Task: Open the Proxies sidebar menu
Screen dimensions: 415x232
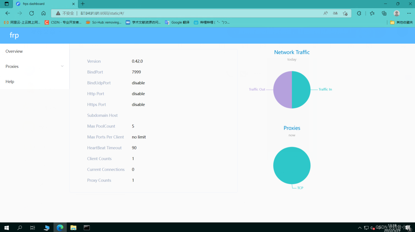Action: [x=35, y=66]
